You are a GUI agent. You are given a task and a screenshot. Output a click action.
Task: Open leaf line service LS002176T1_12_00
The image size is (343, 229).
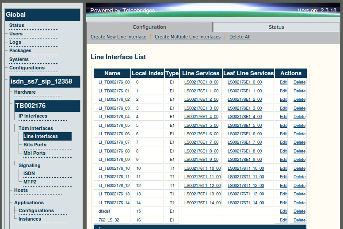point(246,186)
